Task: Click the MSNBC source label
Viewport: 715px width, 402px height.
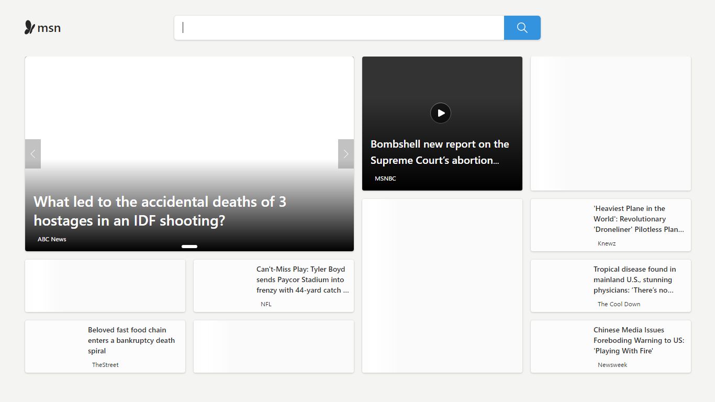Action: [385, 178]
